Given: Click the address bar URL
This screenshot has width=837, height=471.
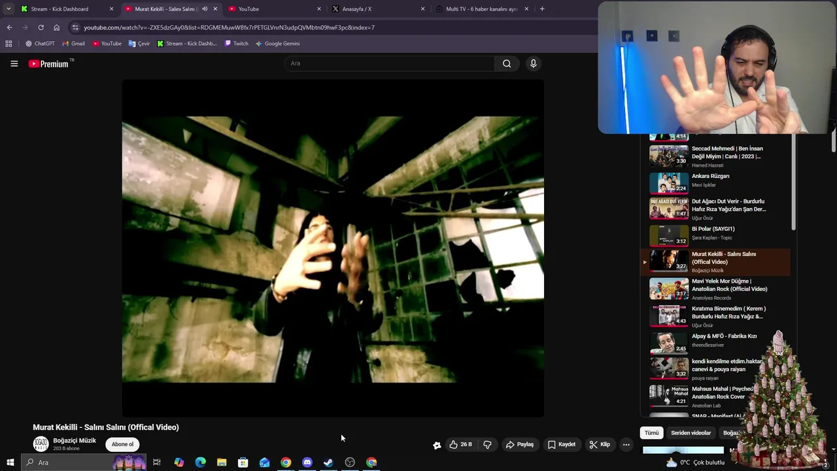Looking at the screenshot, I should point(229,27).
